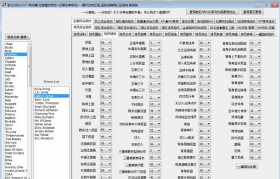
Task: Click the app icon in the title bar
Action: coord(4,5)
